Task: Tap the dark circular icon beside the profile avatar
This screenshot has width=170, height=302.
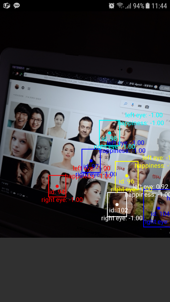Action: pos(23,88)
